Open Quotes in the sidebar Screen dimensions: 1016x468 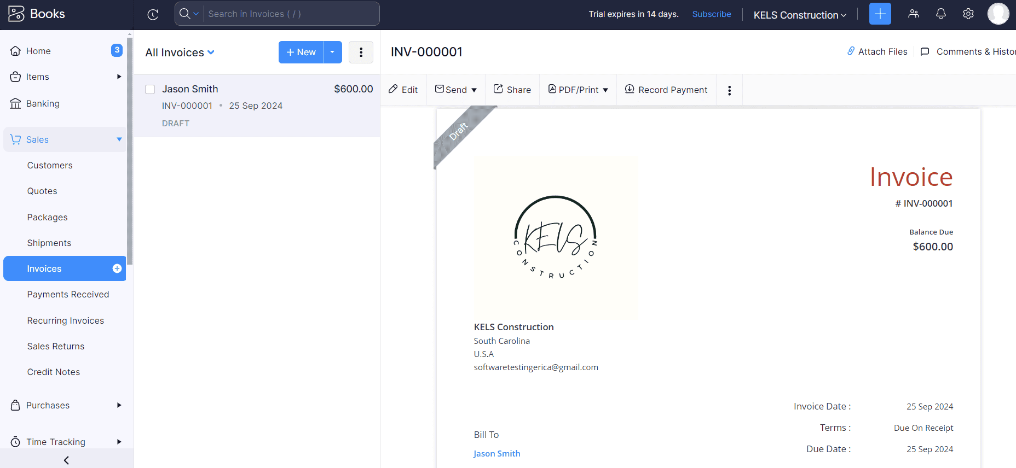click(x=42, y=191)
